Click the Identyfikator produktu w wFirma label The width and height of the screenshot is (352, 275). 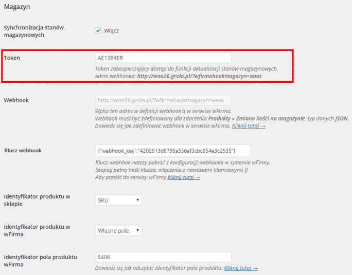tap(37, 230)
